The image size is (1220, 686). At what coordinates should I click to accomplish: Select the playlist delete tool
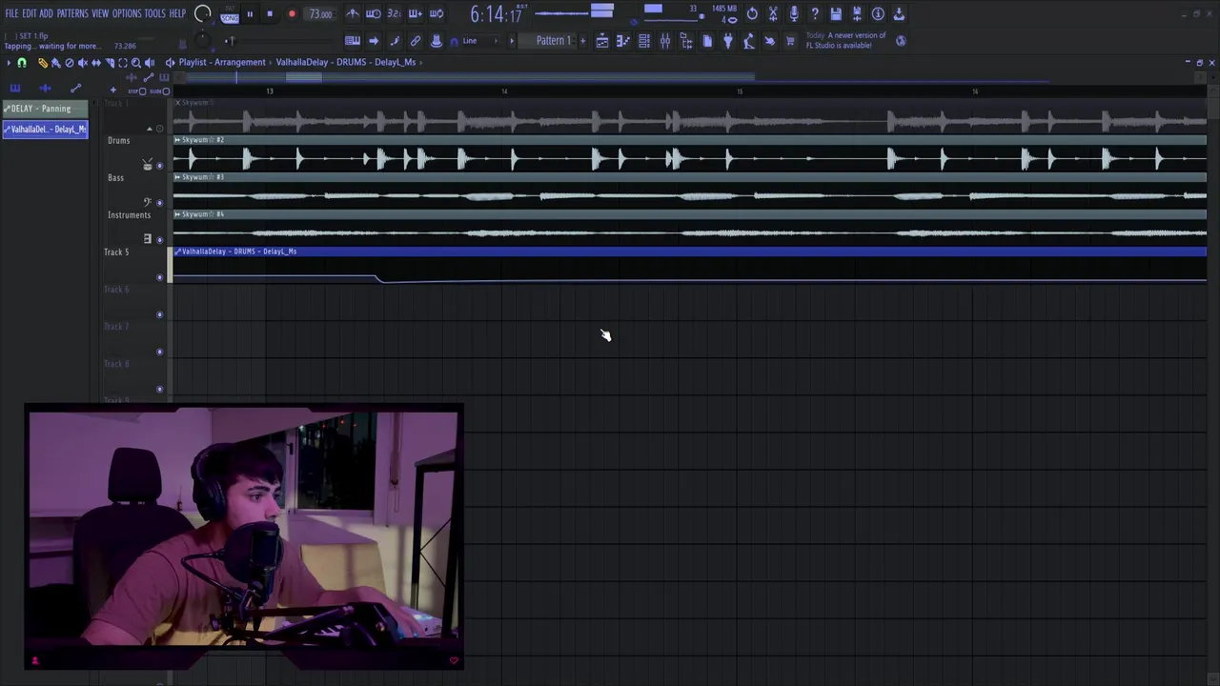(70, 63)
